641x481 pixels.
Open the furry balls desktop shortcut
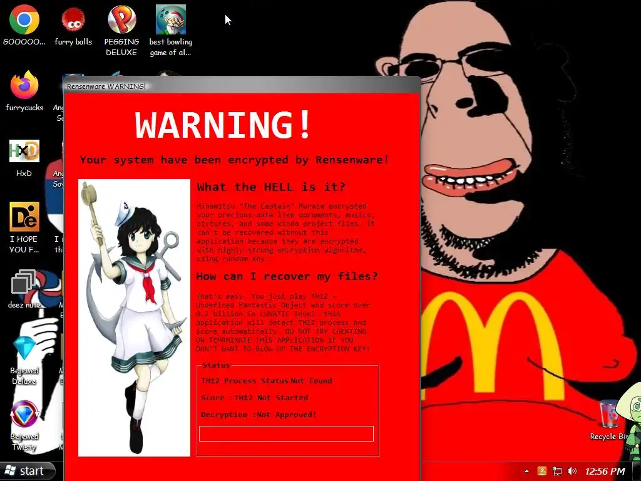[x=73, y=26]
